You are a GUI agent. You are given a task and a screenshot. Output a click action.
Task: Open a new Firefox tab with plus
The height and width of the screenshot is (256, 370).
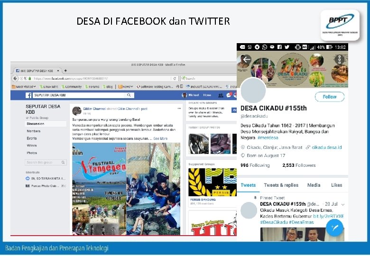click(x=65, y=71)
